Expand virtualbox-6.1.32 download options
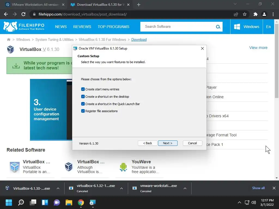Image resolution: width=279 pixels, height=209 pixels. [122, 188]
